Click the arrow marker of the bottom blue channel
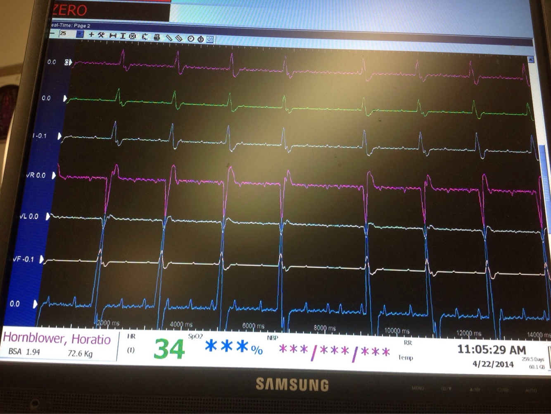Viewport: 551px width, 414px height. [x=35, y=304]
